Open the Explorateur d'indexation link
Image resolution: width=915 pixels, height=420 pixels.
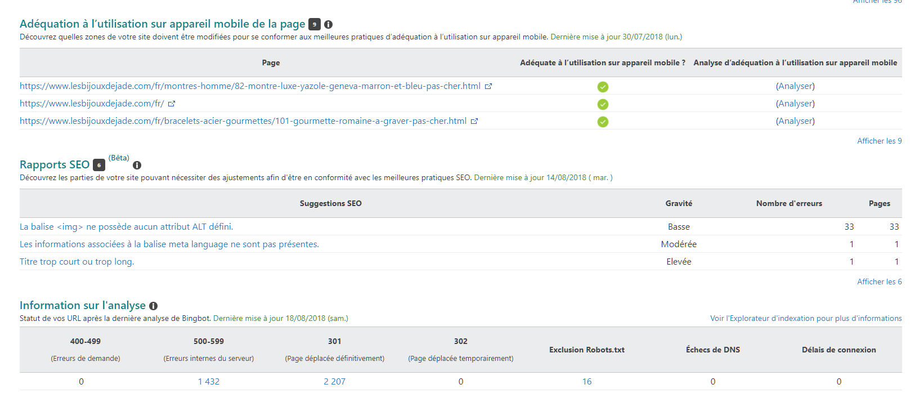pos(806,318)
